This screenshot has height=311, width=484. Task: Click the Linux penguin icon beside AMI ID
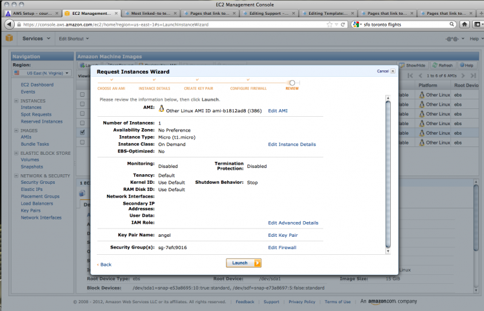[161, 108]
